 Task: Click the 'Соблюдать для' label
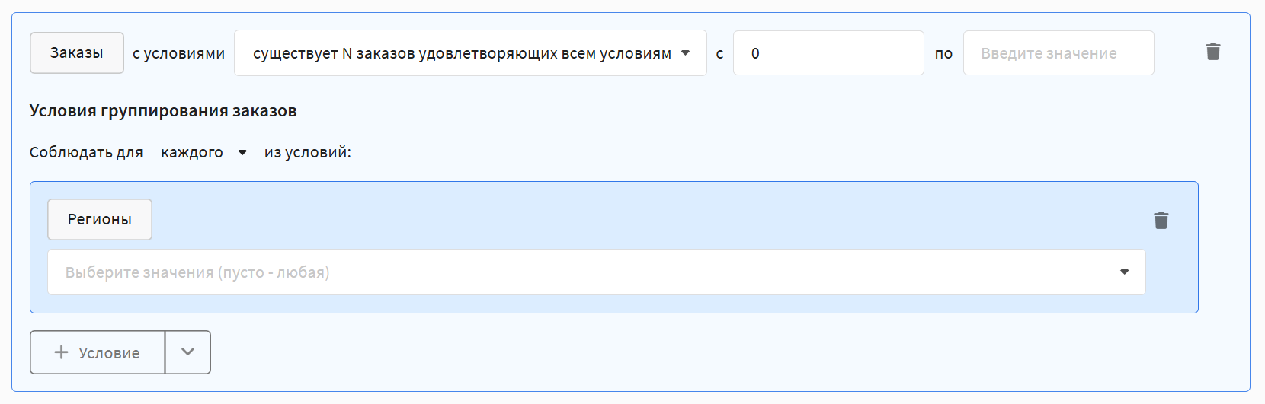click(86, 153)
